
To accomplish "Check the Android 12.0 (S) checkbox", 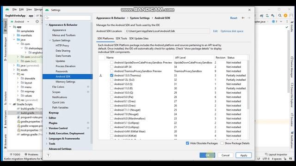I will 111,84.
